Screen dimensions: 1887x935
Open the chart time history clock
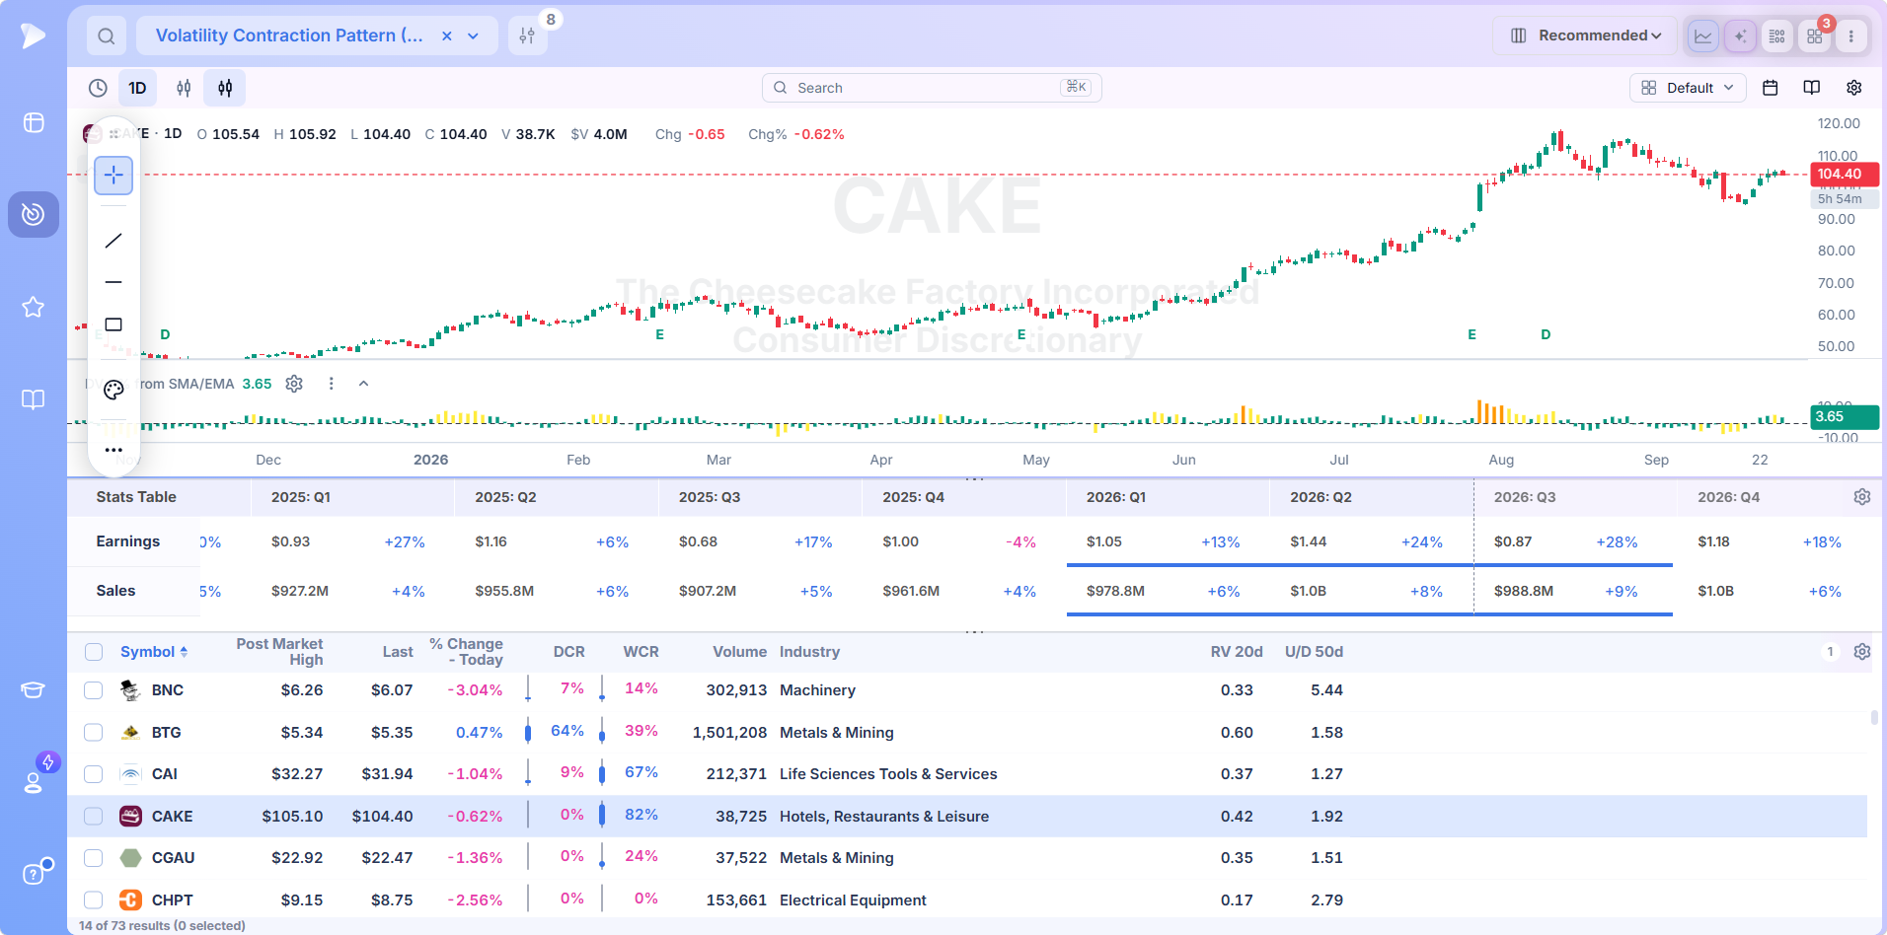click(x=98, y=88)
